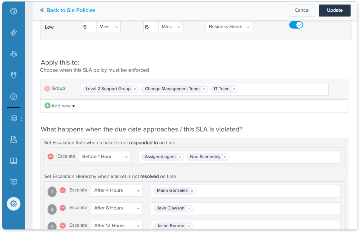Open the three-dot menu beside Assets icon
The width and height of the screenshot is (360, 233).
coord(21,118)
